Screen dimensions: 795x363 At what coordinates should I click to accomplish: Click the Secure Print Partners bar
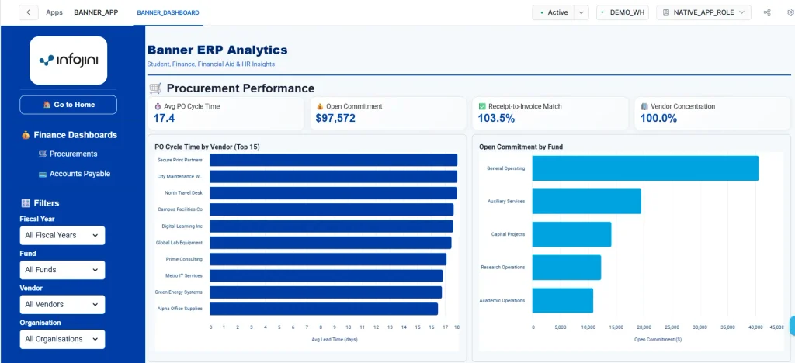(334, 160)
